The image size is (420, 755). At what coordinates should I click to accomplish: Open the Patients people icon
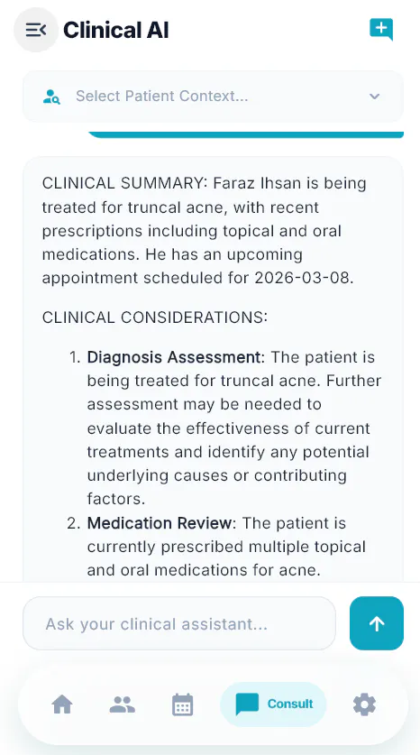click(x=123, y=704)
